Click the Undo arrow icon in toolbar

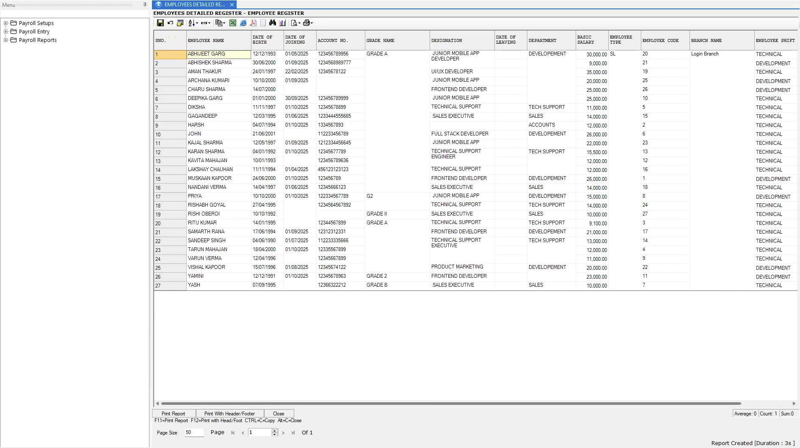(x=170, y=23)
